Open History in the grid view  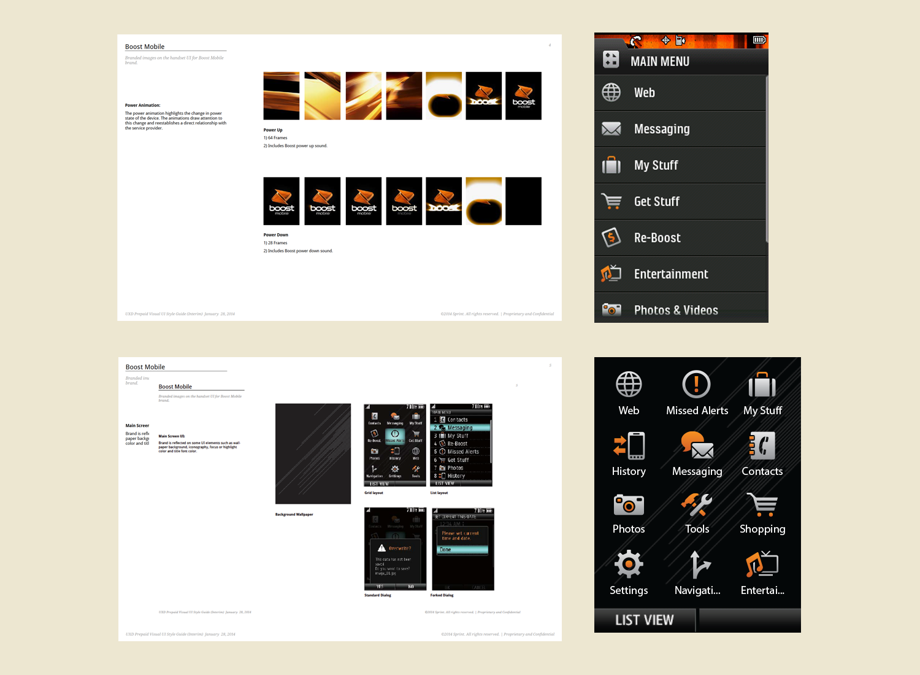coord(629,454)
